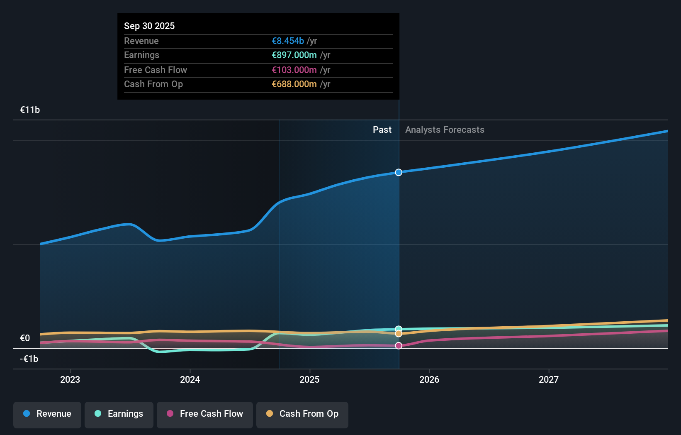Click the pink Free Cash Flow legend dot
Screen dimensions: 681x435
coord(170,414)
